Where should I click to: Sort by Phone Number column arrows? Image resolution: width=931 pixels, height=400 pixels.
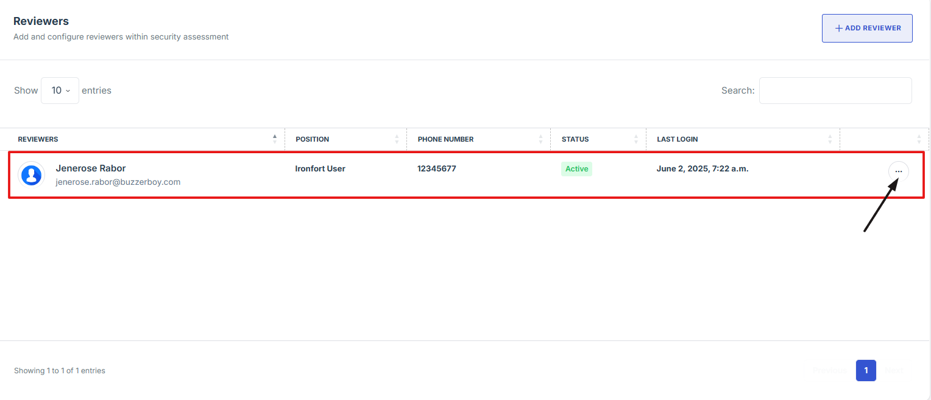pyautogui.click(x=540, y=139)
